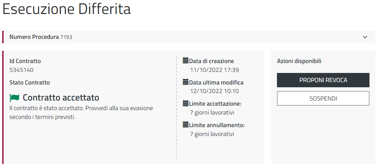Click the green flag status icon
This screenshot has width=377, height=166.
(15, 98)
